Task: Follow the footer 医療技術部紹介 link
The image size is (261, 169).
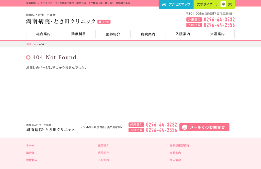Action: pos(179,145)
